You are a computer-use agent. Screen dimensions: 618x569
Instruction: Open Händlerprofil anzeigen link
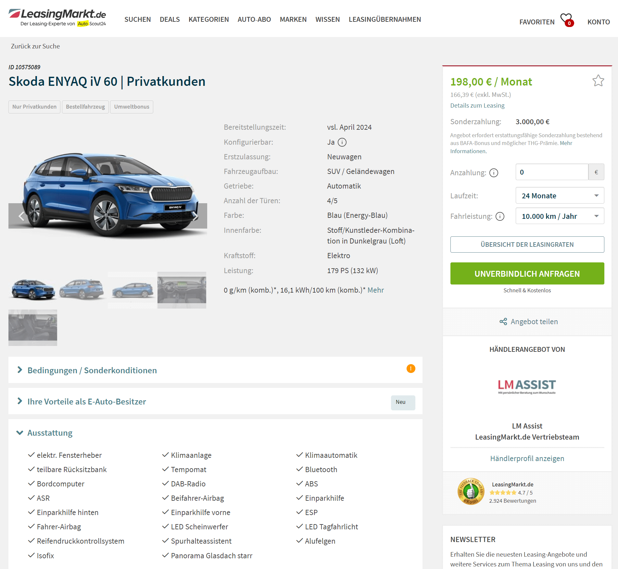point(527,458)
